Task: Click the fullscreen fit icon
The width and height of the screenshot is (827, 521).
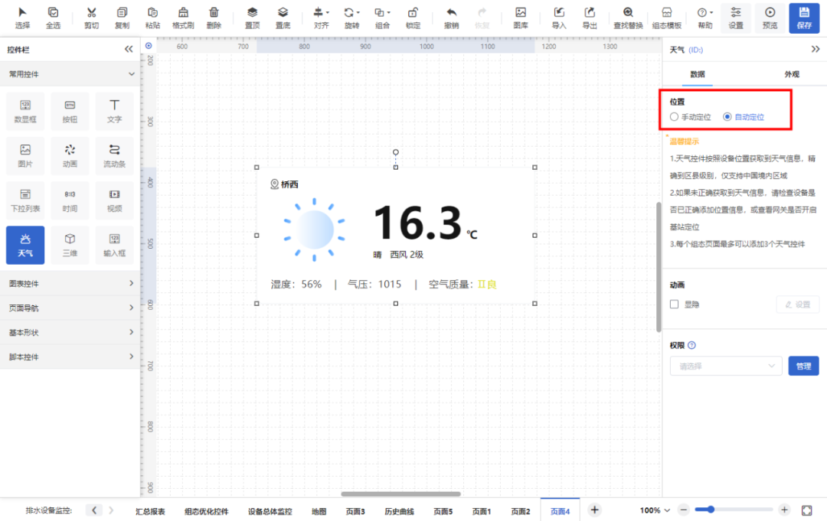Action: (806, 510)
